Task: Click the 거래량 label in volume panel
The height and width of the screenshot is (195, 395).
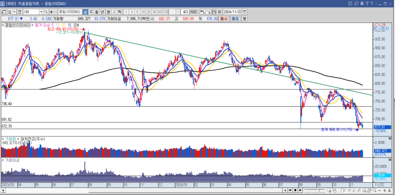Action: pos(11,139)
